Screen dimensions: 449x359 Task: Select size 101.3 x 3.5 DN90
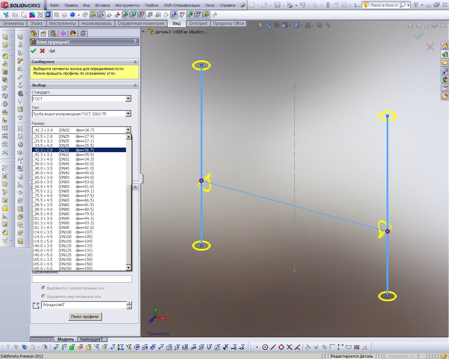tap(79, 218)
